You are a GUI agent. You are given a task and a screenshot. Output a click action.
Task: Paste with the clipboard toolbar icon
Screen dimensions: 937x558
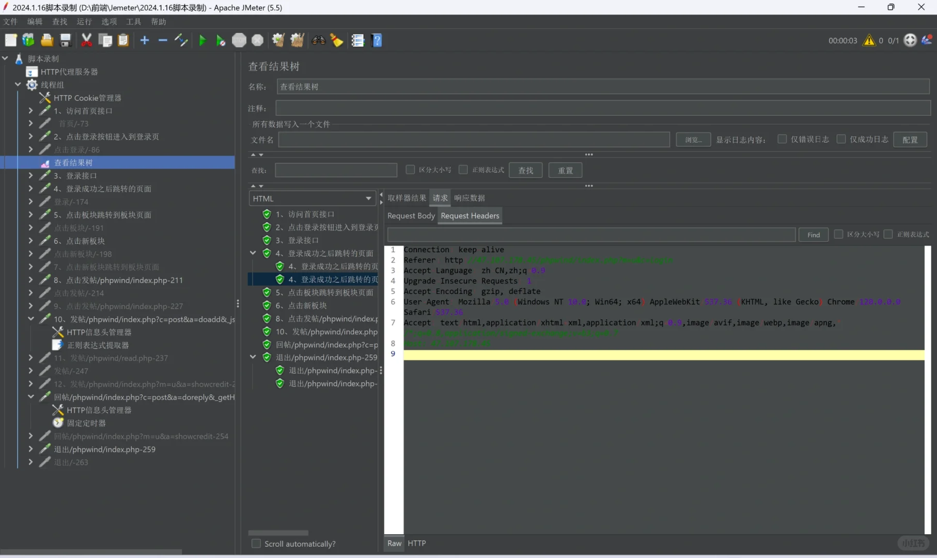123,40
